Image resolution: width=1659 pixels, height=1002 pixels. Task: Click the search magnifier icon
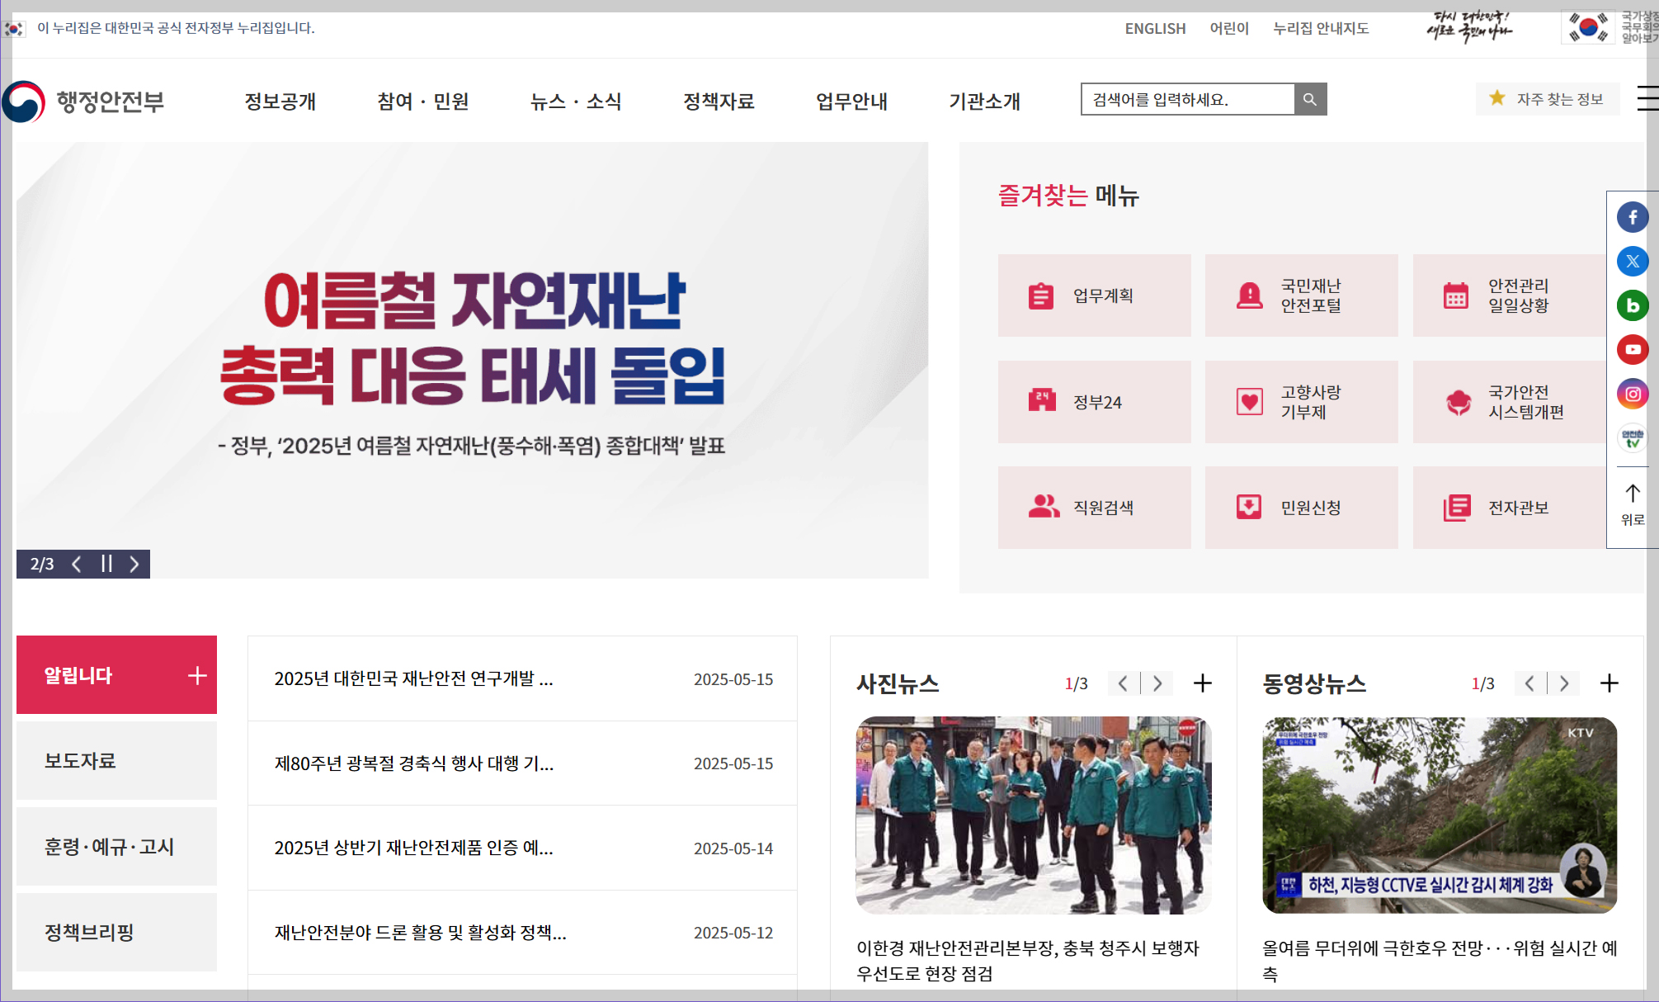pos(1311,99)
